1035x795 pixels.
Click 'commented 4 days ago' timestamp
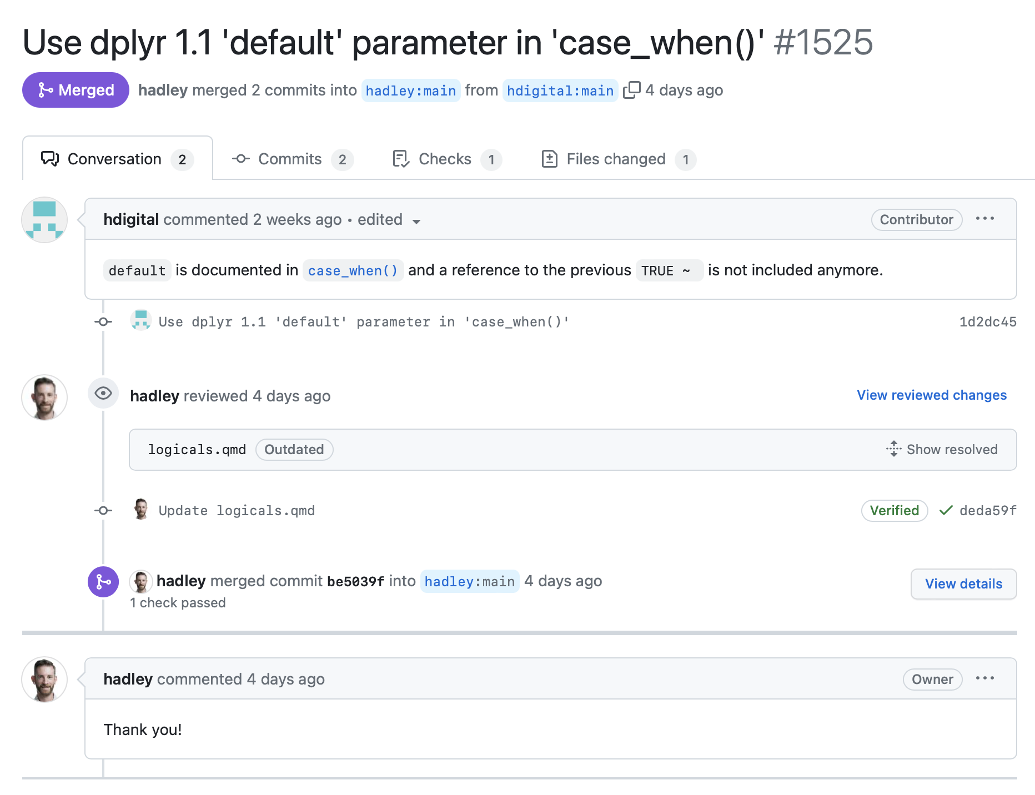241,679
